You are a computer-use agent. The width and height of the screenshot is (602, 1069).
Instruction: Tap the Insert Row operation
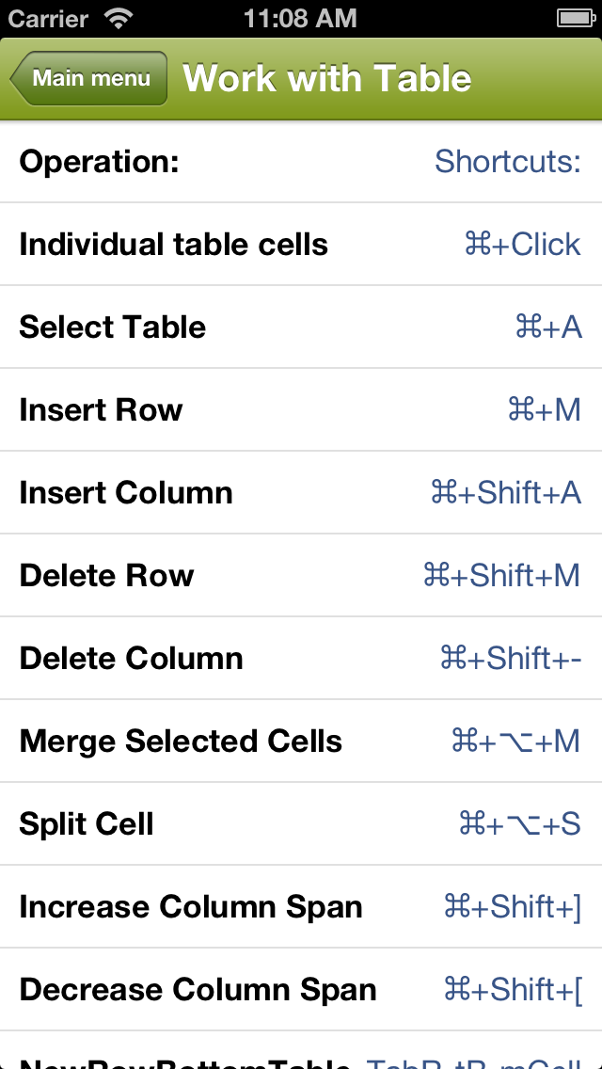pos(101,410)
